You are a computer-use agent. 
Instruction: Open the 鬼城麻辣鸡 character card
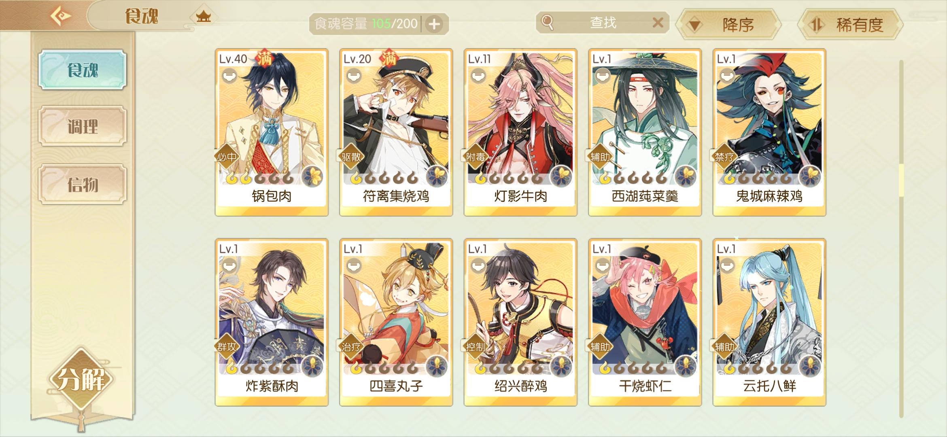tap(769, 132)
